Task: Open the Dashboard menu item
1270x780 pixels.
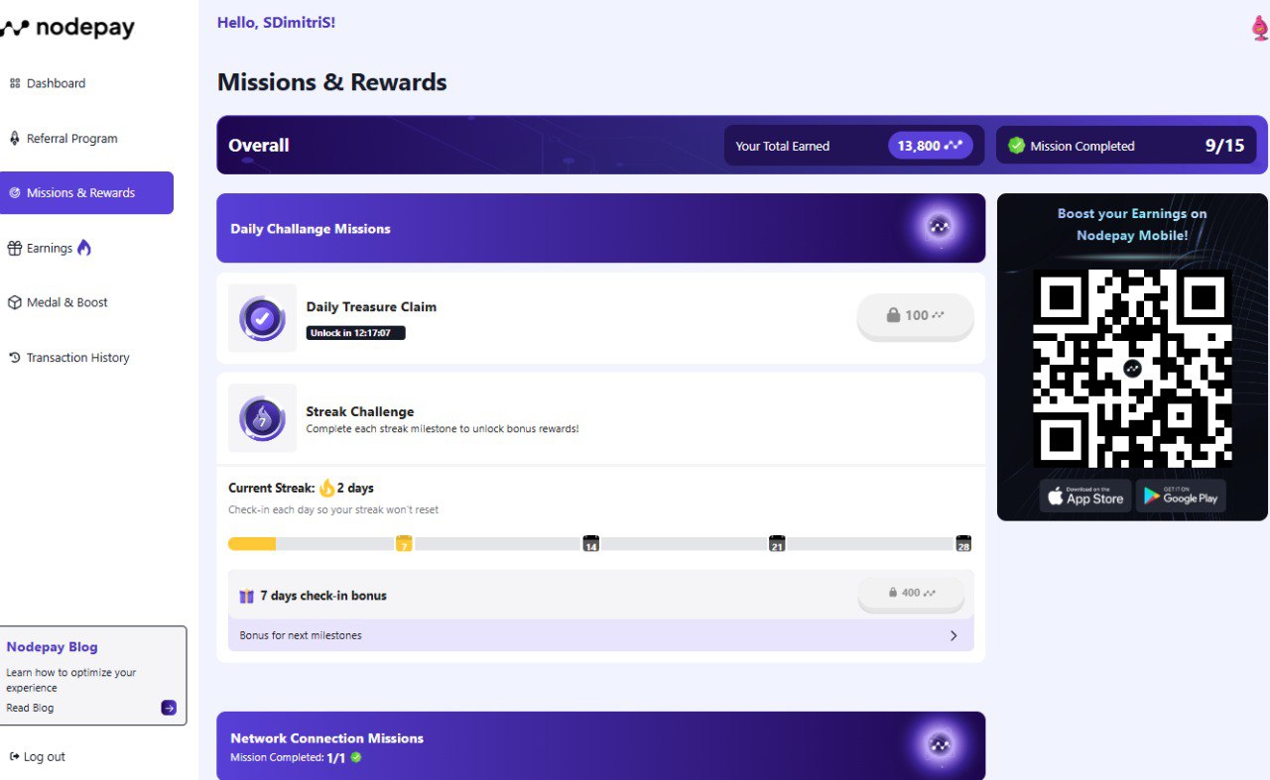Action: click(56, 83)
